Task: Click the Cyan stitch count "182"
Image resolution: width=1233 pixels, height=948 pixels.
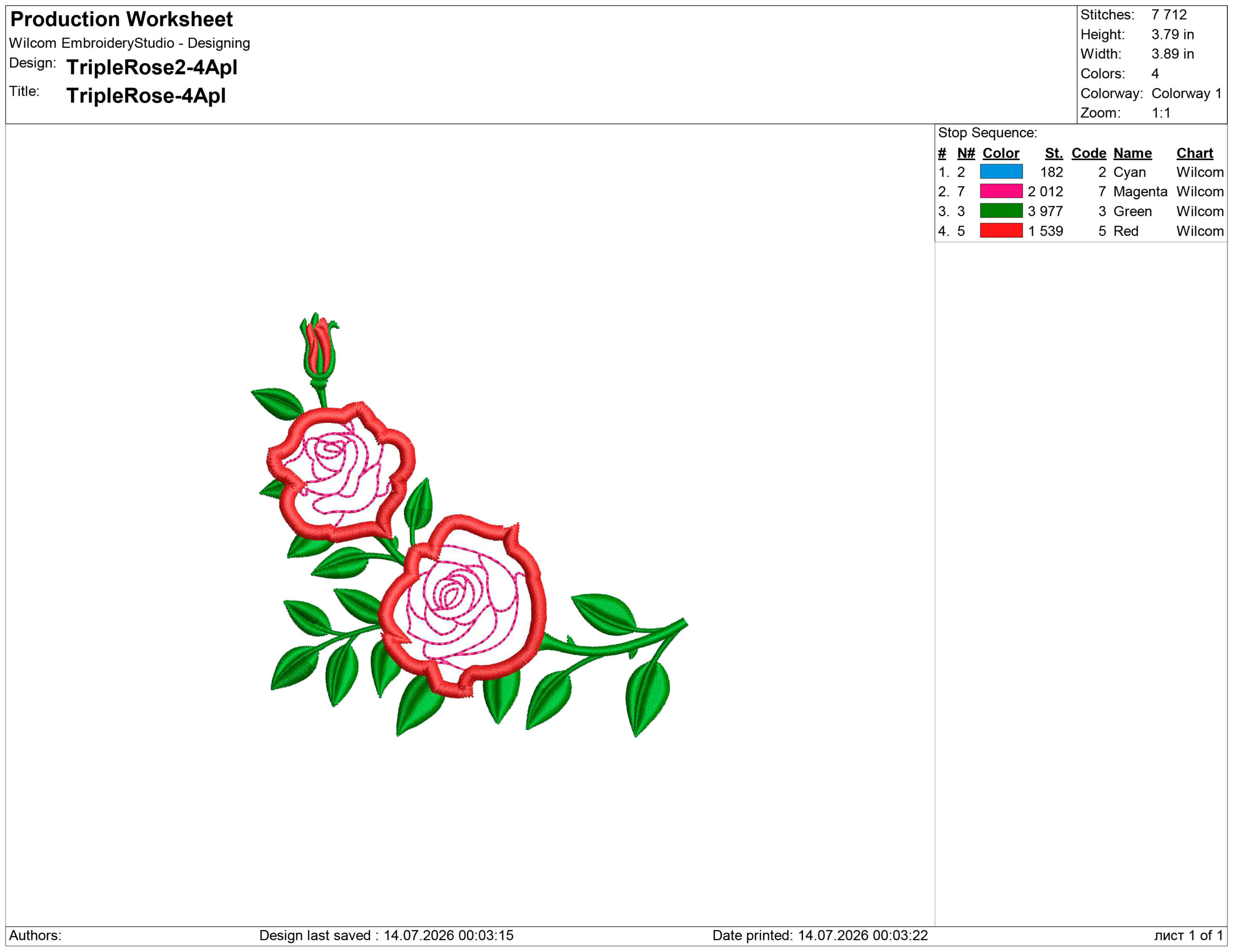Action: 1051,172
